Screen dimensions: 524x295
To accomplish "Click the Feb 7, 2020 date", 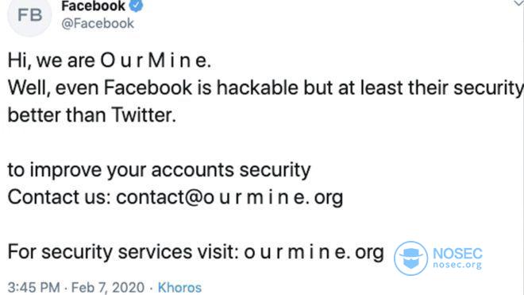I will 108,288.
